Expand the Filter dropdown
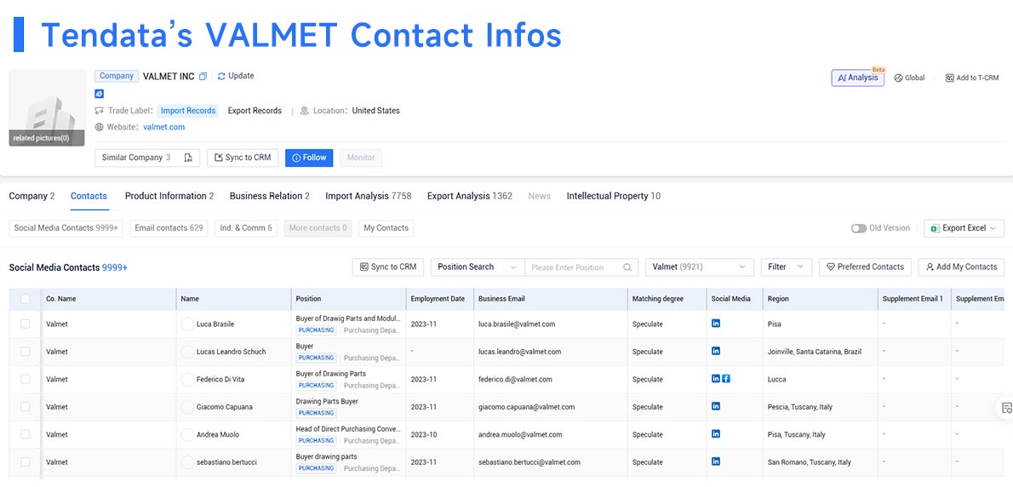This screenshot has height=487, width=1013. [x=787, y=267]
